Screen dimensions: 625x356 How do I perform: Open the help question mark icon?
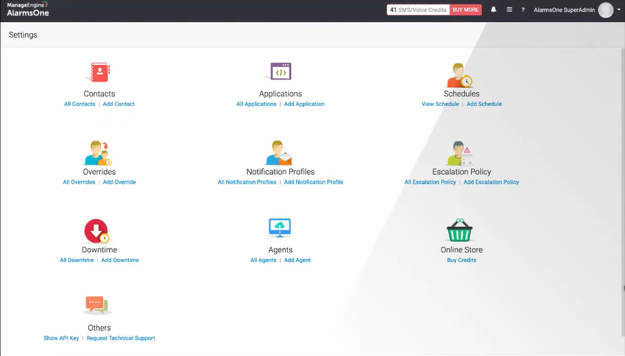coord(523,10)
